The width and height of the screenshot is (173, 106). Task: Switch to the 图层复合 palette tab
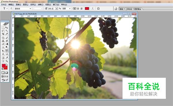pyautogui.click(x=138, y=9)
